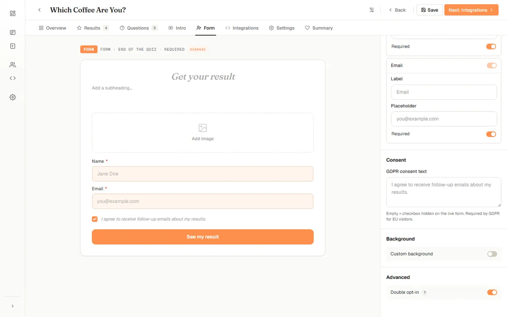Image resolution: width=507 pixels, height=317 pixels.
Task: Click the Email Placeholder input field
Action: point(444,119)
